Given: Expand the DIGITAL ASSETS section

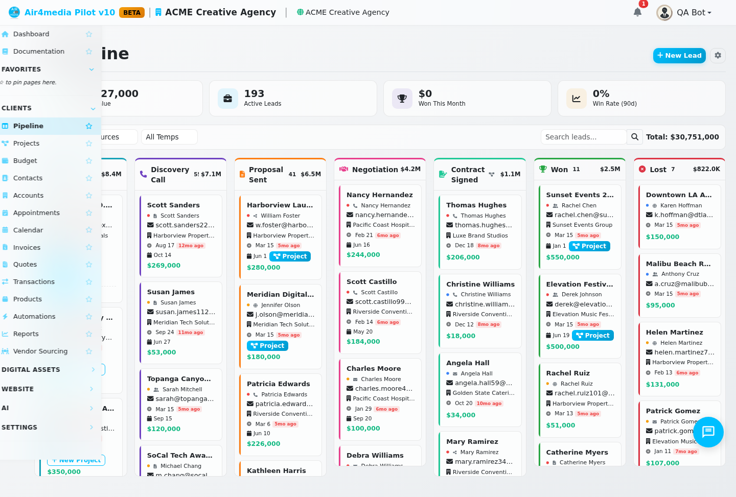Looking at the screenshot, I should pyautogui.click(x=93, y=369).
